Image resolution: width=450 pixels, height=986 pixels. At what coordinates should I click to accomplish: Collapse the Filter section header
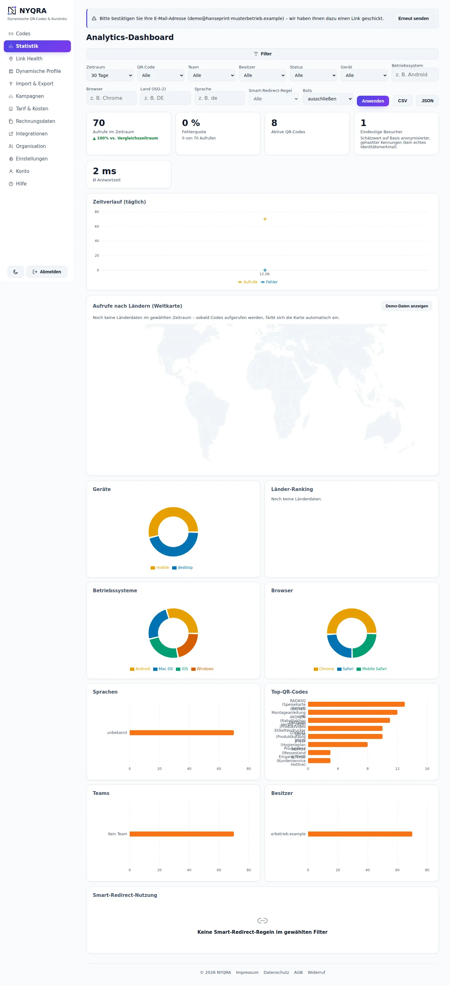click(262, 54)
